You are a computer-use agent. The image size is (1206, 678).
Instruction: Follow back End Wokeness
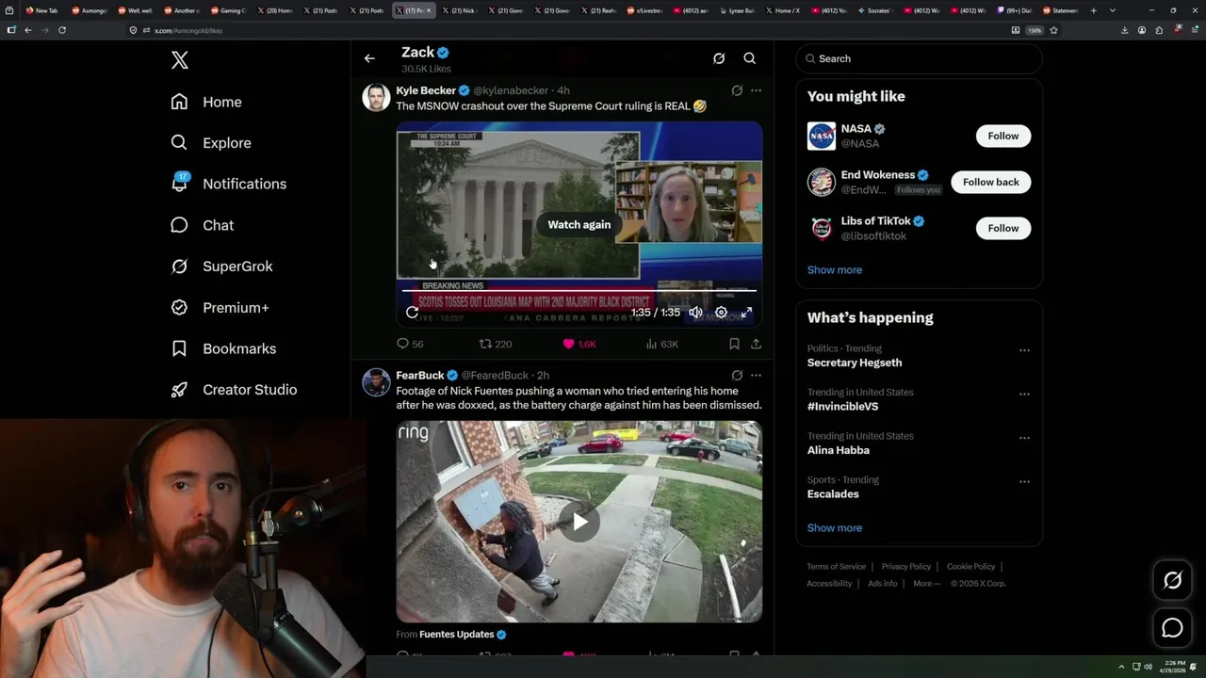click(991, 182)
